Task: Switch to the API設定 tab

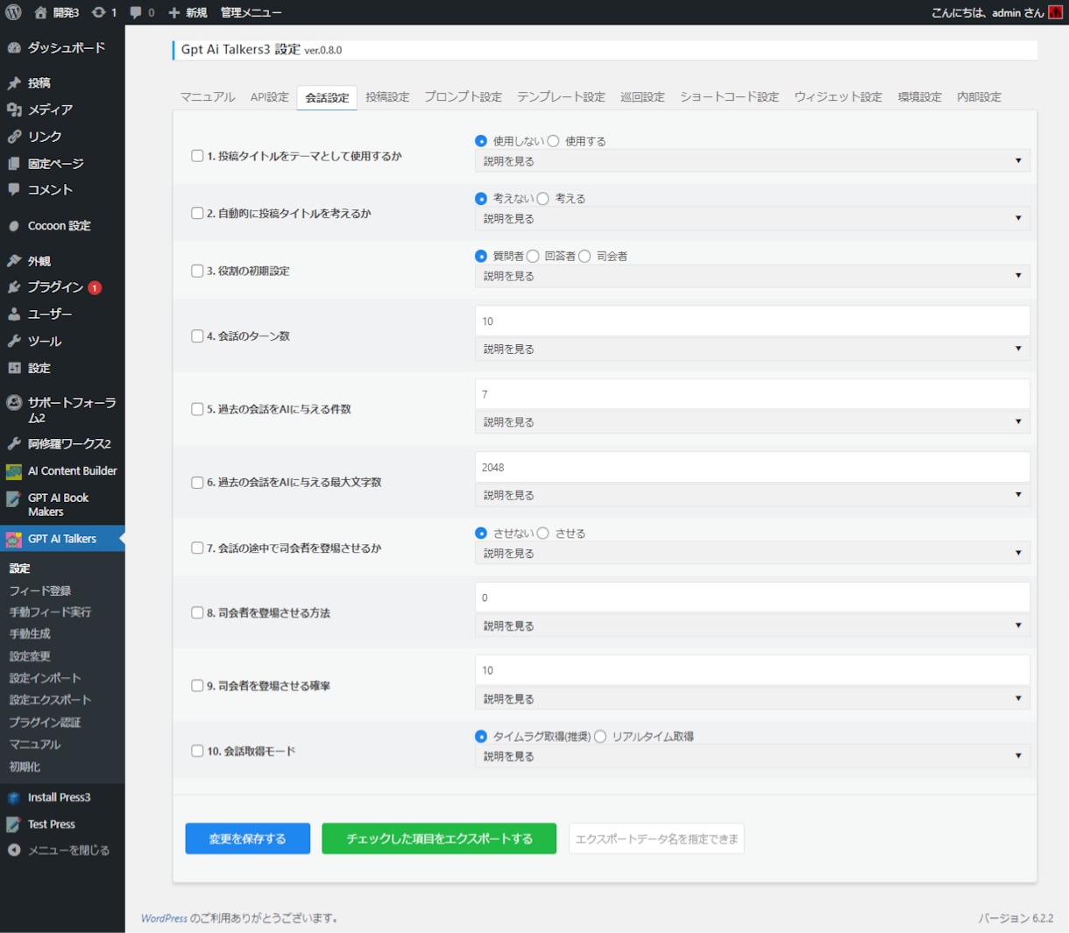Action: point(269,97)
